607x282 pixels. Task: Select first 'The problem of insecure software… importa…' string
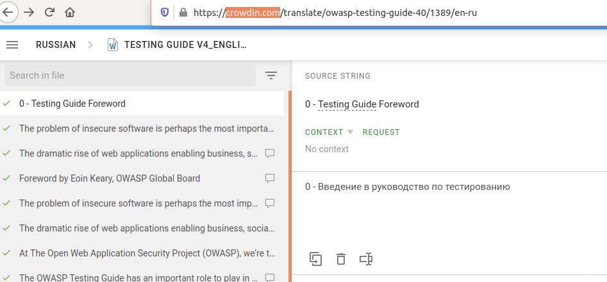(x=142, y=129)
